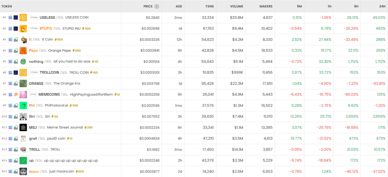Click the PHI green spiral icon
The image size is (388, 177).
(23, 106)
